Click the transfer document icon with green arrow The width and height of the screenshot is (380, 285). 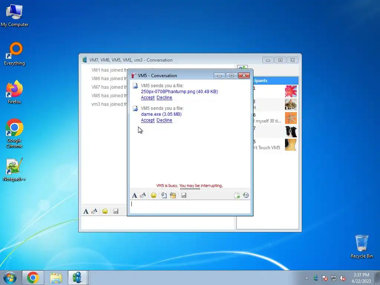237,195
